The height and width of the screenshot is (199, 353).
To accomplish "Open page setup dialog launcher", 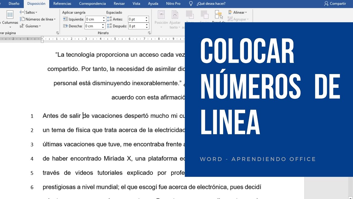I will pyautogui.click(x=57, y=33).
